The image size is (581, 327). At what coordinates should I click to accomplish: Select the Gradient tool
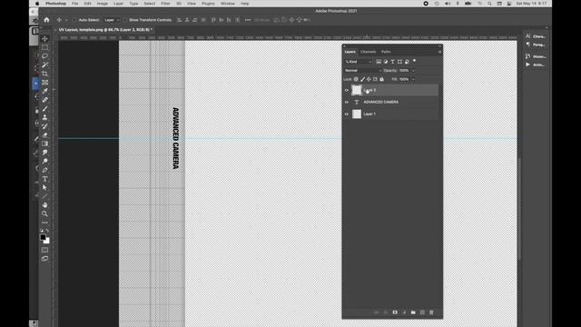pyautogui.click(x=44, y=144)
